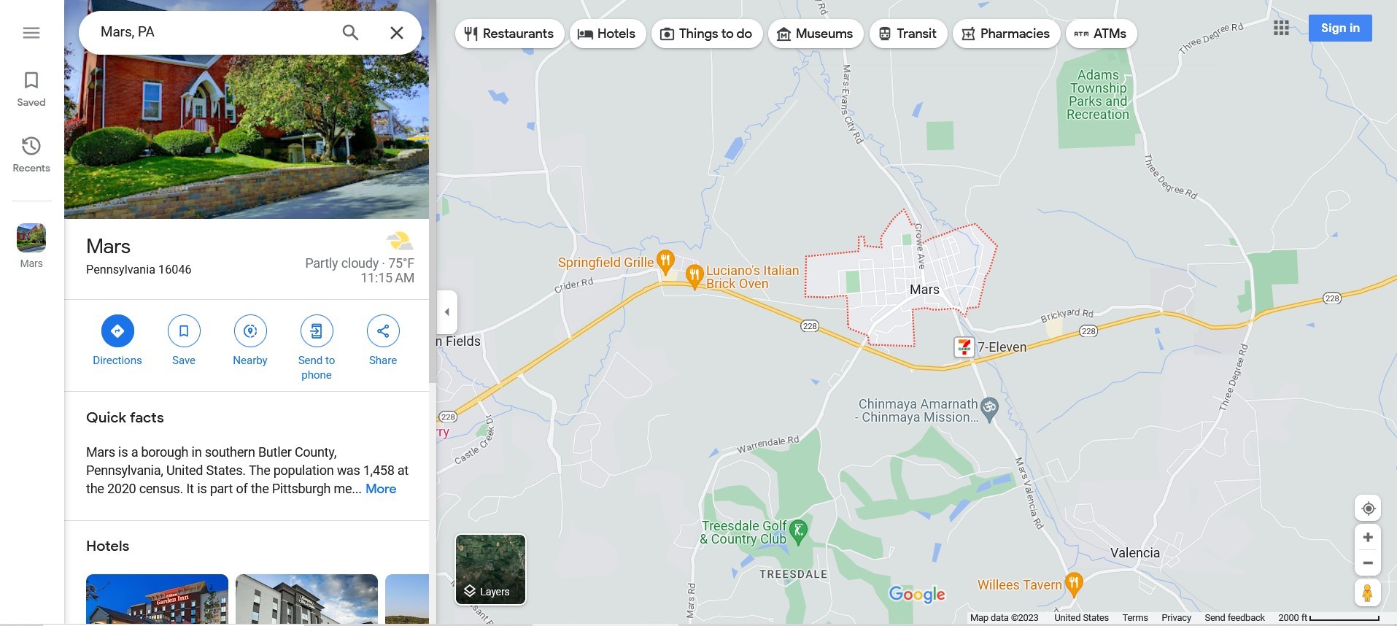The image size is (1397, 626).
Task: Clear the Mars, PA search
Action: click(397, 33)
